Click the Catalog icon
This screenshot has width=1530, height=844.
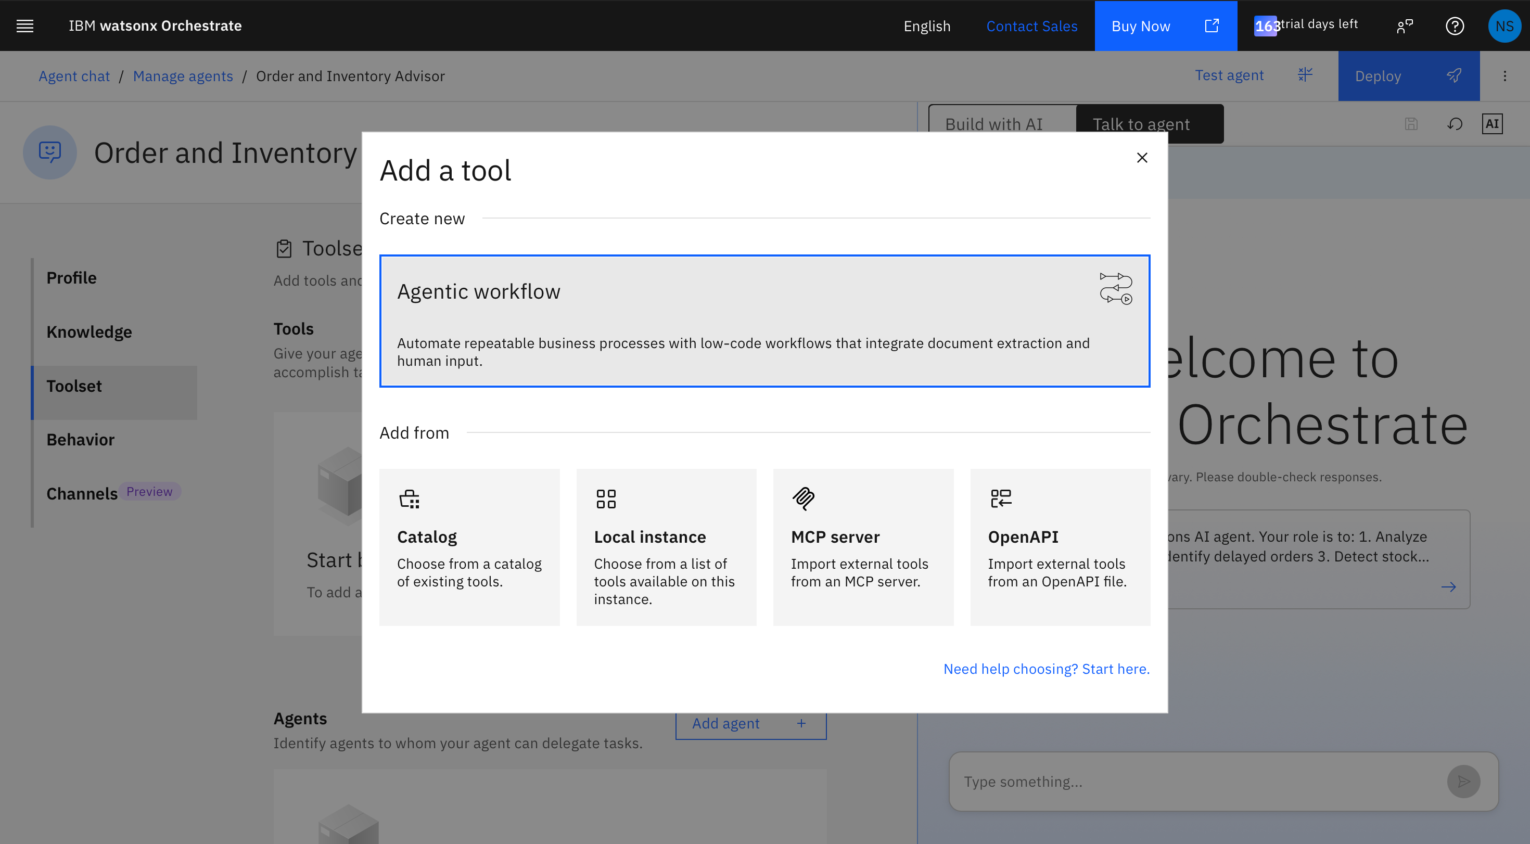pos(409,499)
